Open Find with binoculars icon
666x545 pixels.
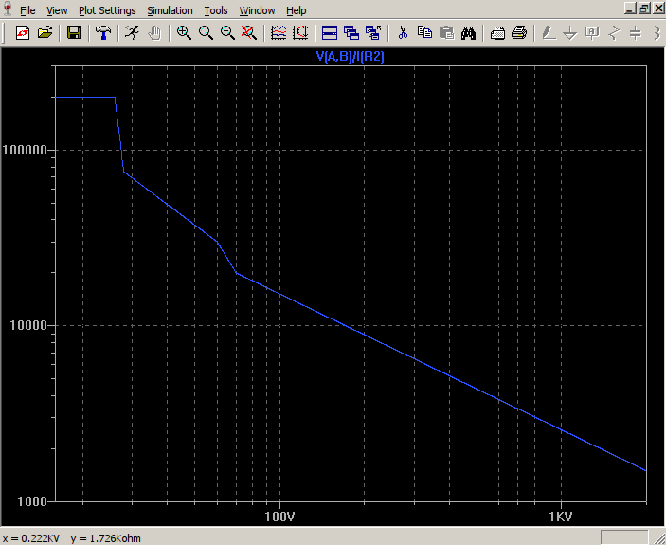pyautogui.click(x=469, y=33)
